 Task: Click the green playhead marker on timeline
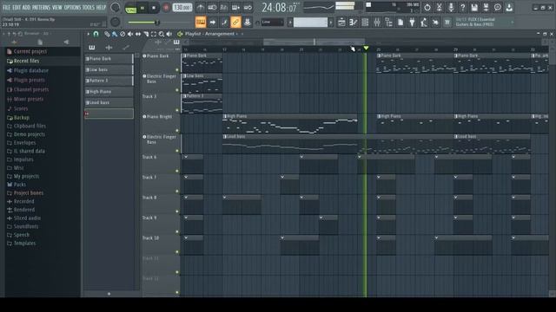(x=366, y=48)
